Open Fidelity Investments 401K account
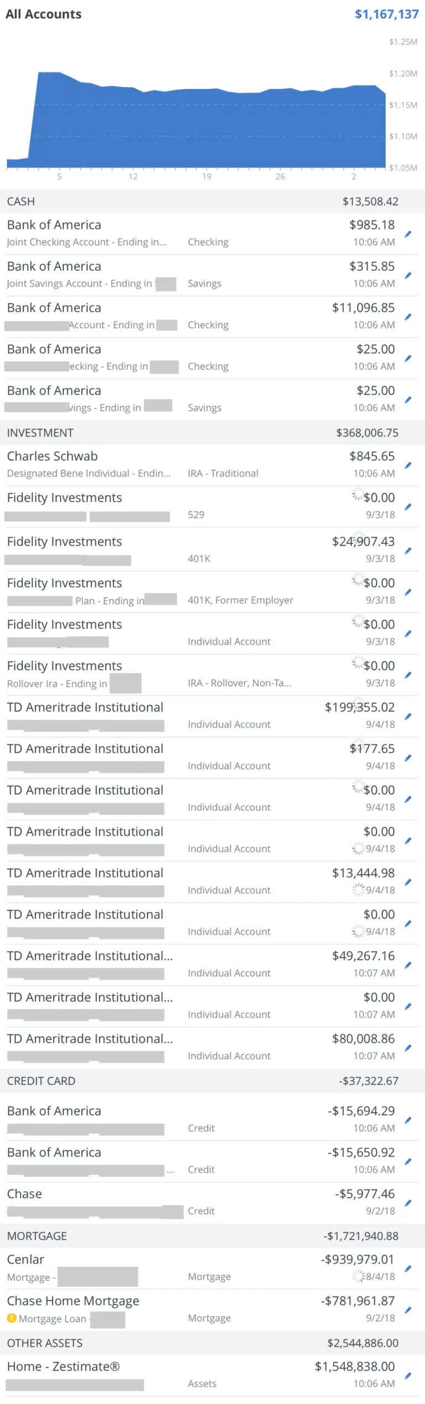This screenshot has width=425, height=1404. coord(166,549)
